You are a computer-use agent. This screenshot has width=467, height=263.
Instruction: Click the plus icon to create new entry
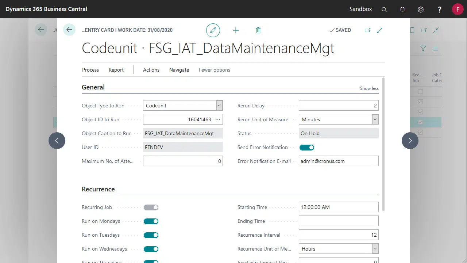[236, 30]
